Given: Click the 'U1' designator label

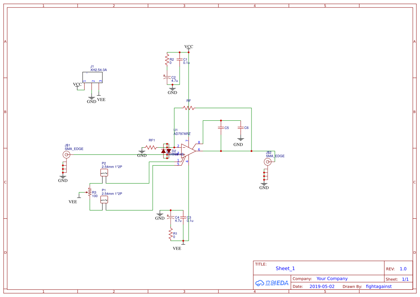Looking at the screenshot, I should 175,130.
